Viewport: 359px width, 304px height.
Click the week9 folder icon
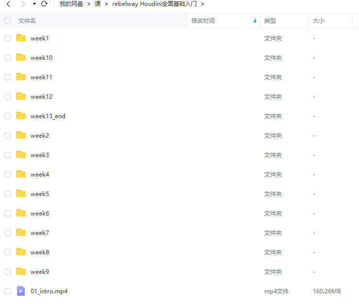(x=21, y=271)
